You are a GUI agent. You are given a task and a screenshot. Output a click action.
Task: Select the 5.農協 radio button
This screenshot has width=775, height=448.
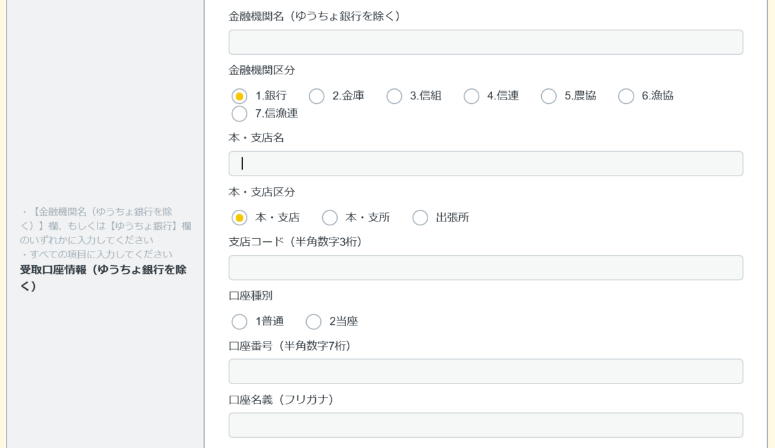click(x=548, y=96)
